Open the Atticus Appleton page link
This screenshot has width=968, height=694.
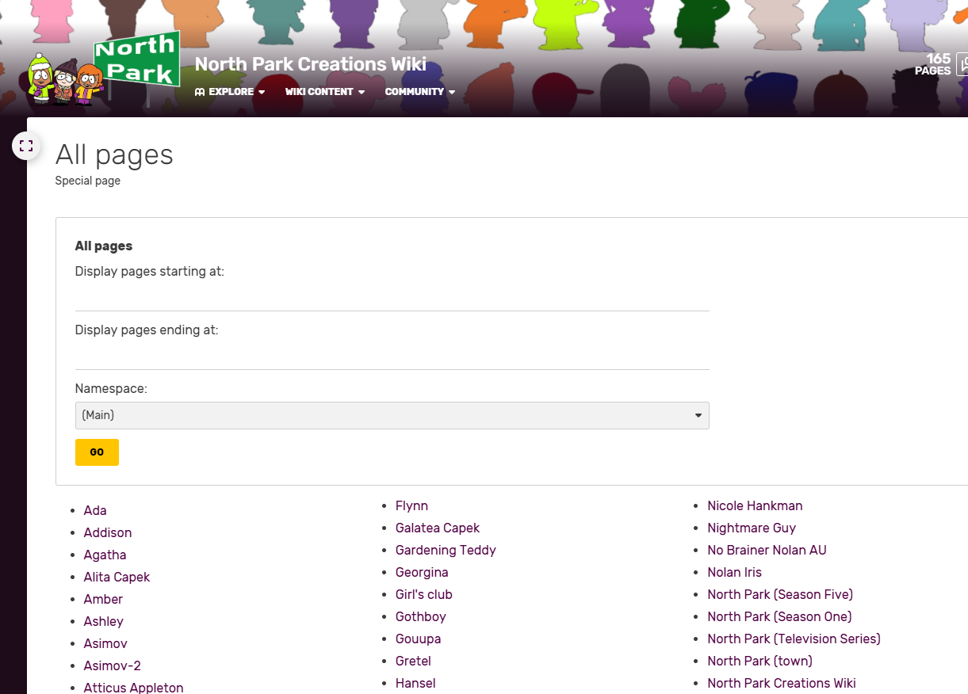133,688
